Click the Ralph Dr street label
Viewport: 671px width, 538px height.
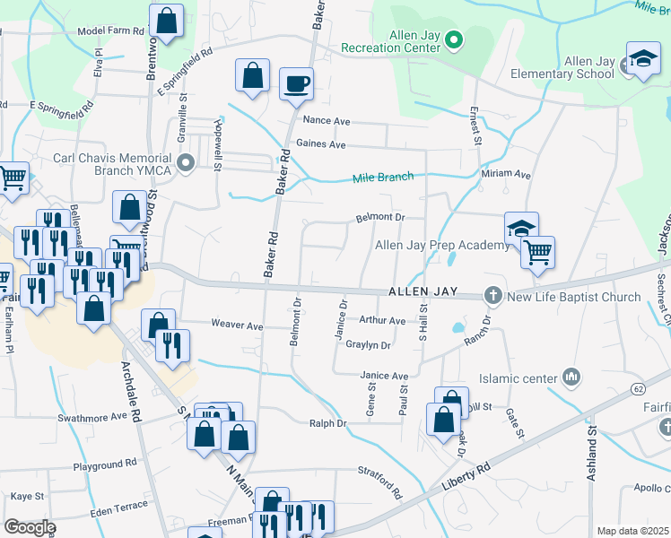coord(327,423)
